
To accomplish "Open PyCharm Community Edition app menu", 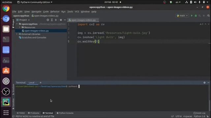I will pos(35,2).
